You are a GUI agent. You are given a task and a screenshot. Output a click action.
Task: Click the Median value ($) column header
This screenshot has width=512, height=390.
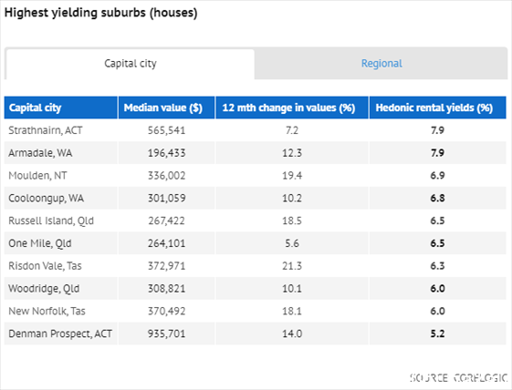pos(166,108)
